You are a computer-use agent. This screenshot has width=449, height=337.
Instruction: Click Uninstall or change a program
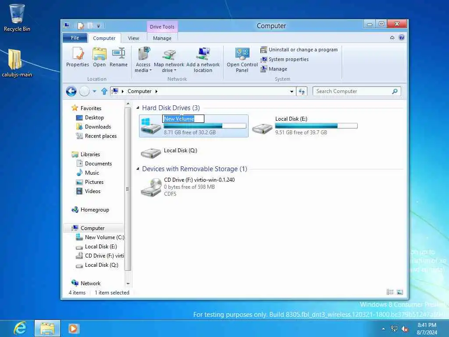[x=299, y=50]
